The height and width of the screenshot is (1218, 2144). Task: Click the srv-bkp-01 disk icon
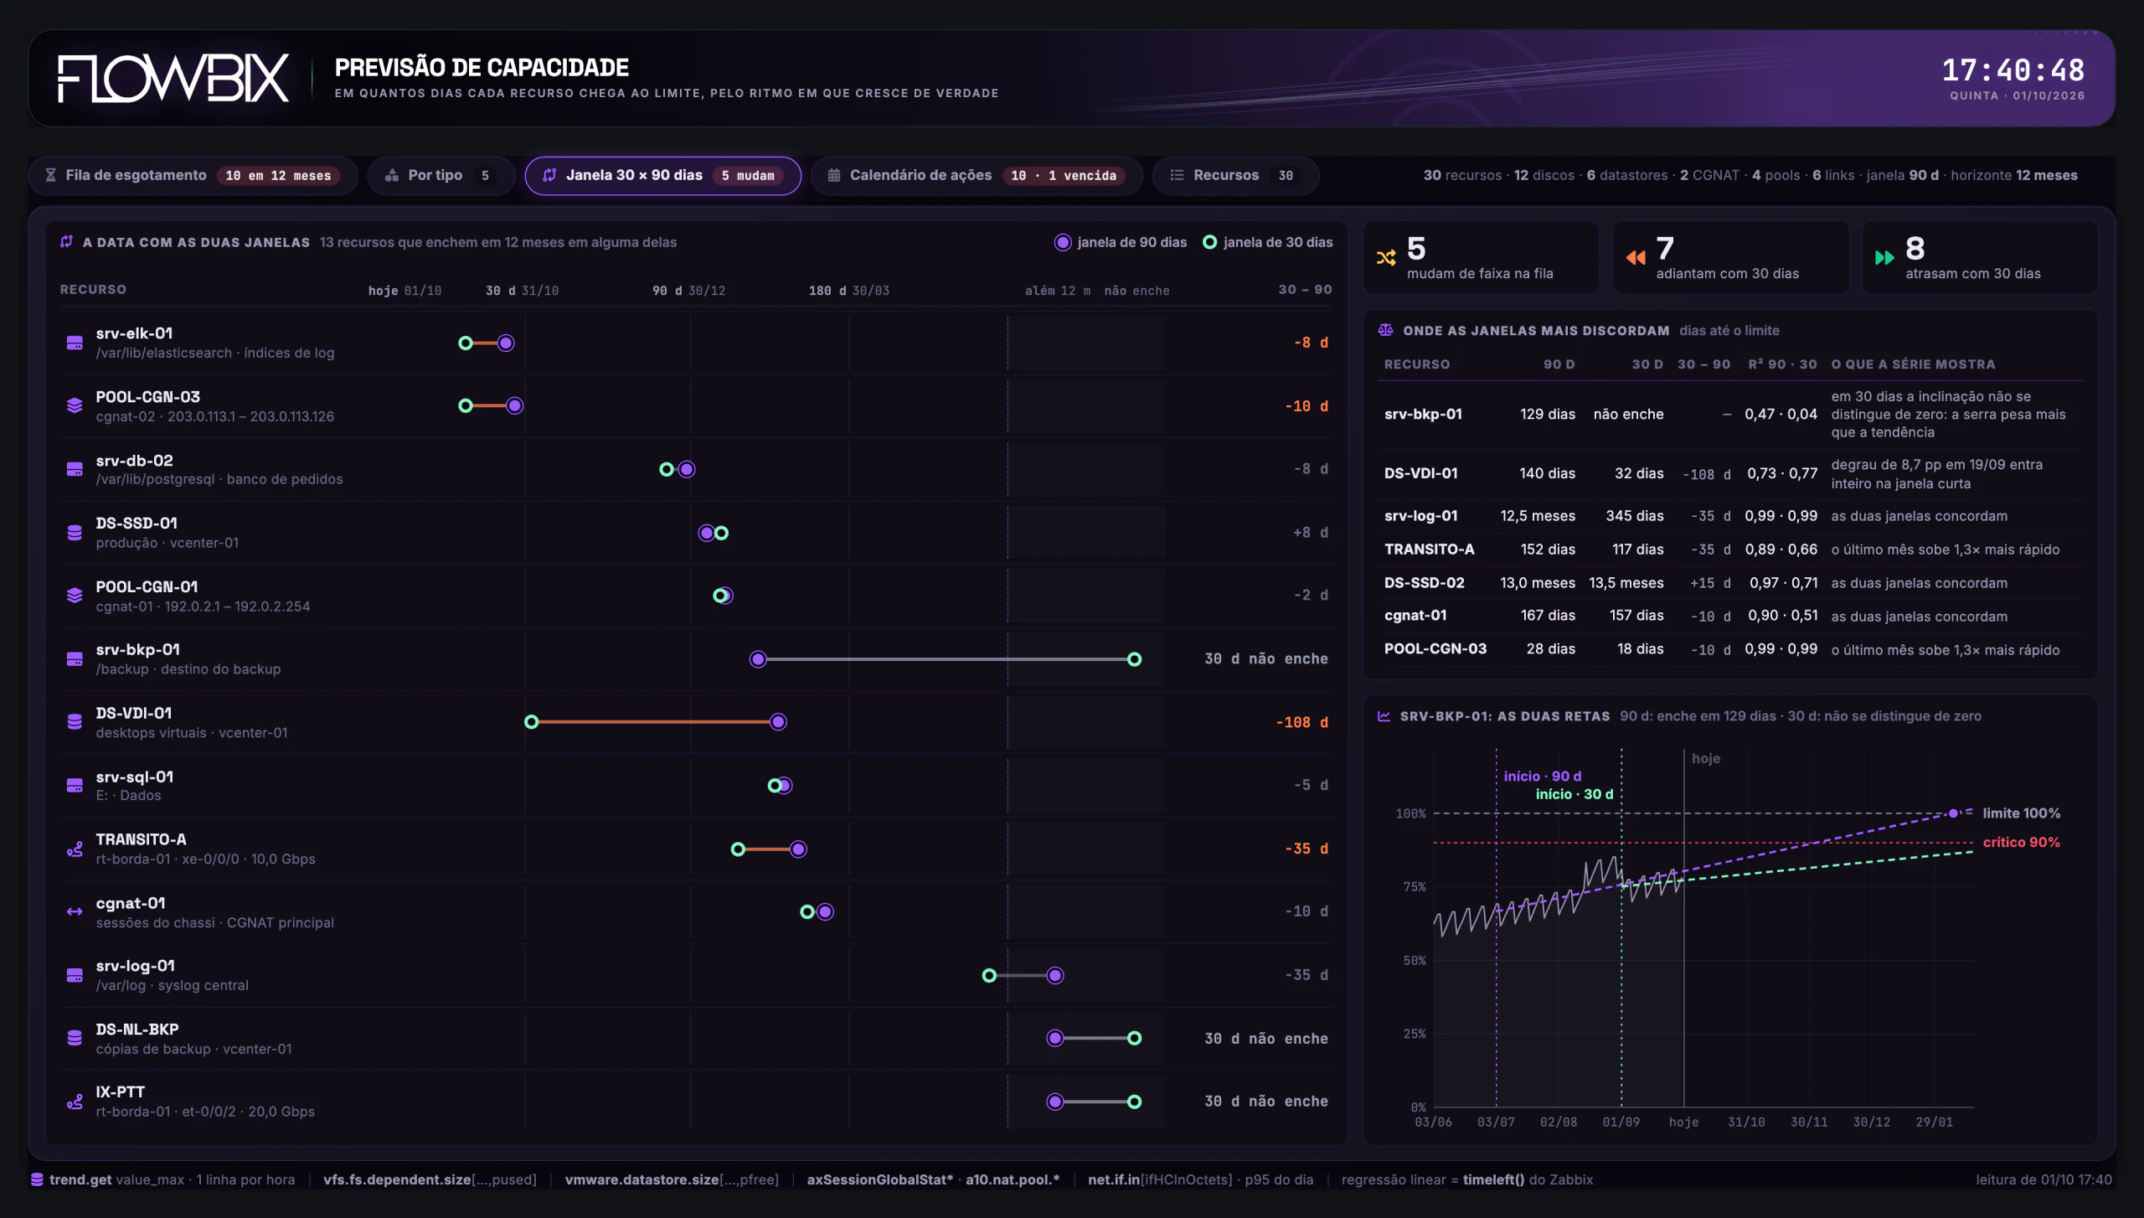[75, 659]
